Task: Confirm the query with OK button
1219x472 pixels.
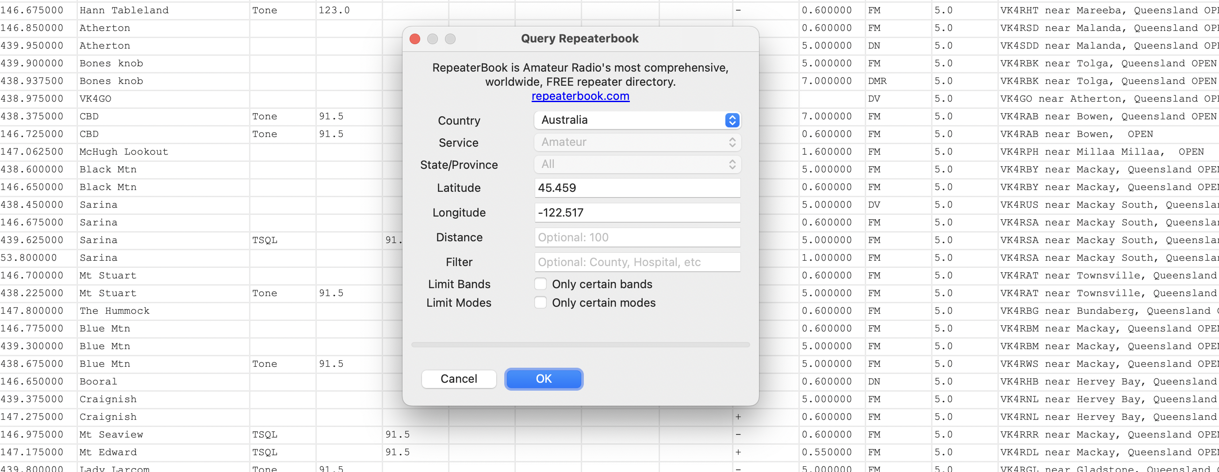Action: [x=543, y=379]
